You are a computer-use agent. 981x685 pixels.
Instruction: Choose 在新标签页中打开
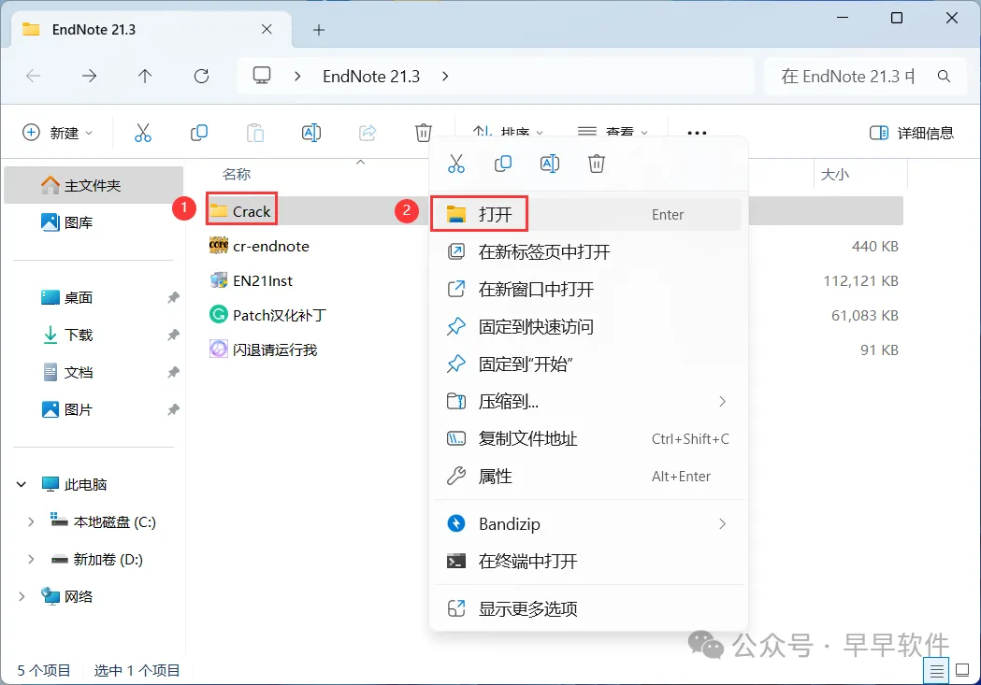click(x=588, y=252)
